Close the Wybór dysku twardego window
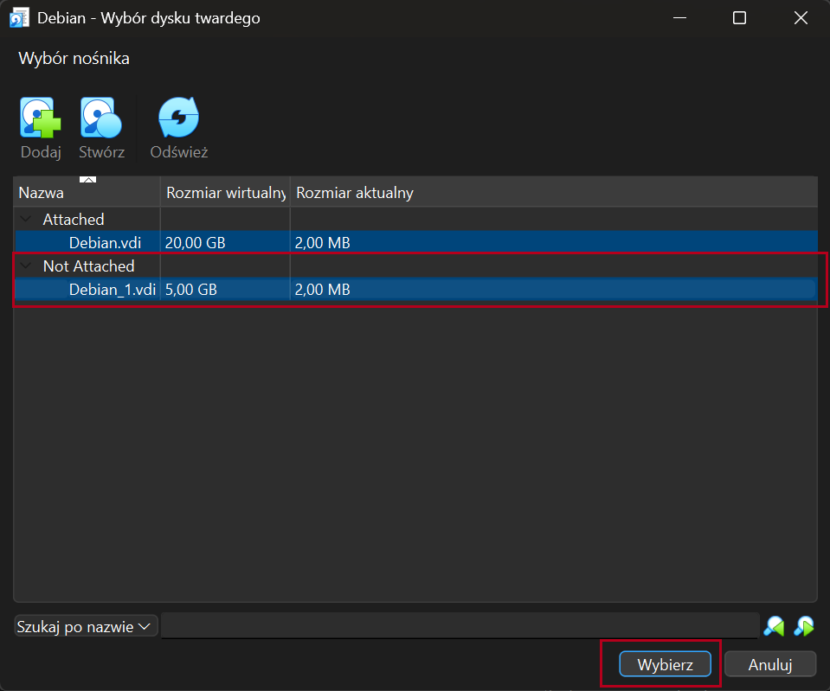This screenshot has width=830, height=691. pos(801,18)
